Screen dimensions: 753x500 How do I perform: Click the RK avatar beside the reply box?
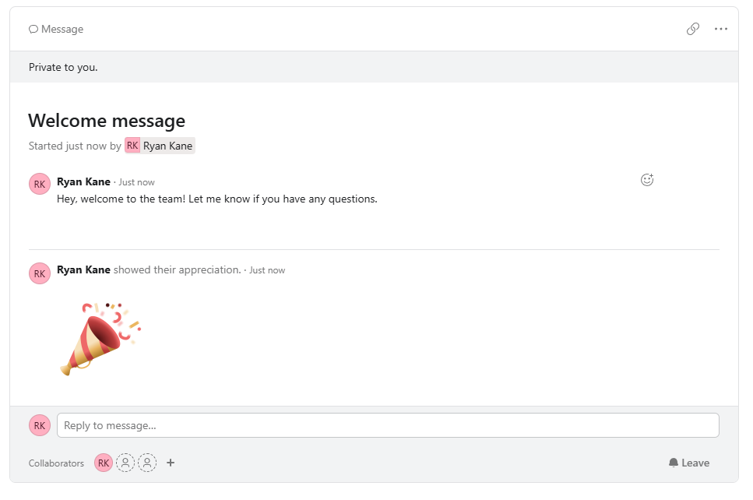[x=39, y=425]
